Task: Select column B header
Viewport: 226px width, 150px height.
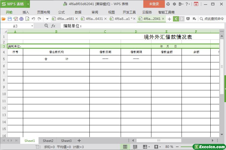Action: point(56,31)
